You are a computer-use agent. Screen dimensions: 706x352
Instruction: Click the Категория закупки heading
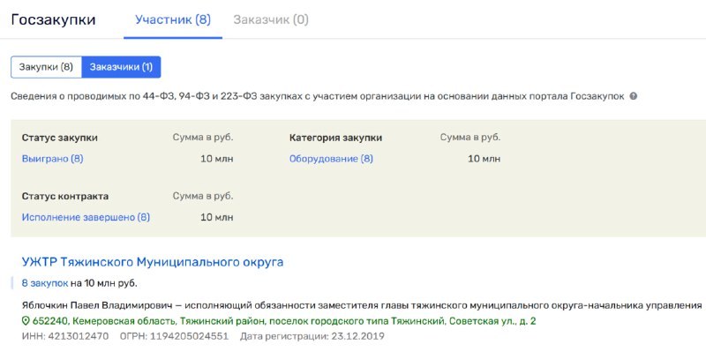coord(336,138)
